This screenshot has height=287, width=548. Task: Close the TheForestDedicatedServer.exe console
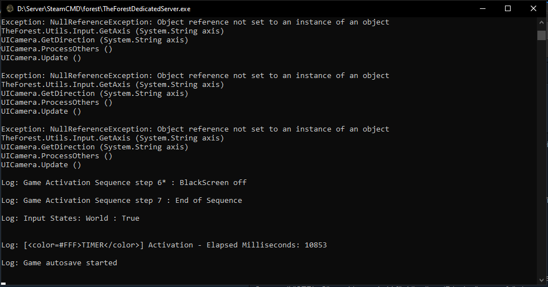(533, 8)
